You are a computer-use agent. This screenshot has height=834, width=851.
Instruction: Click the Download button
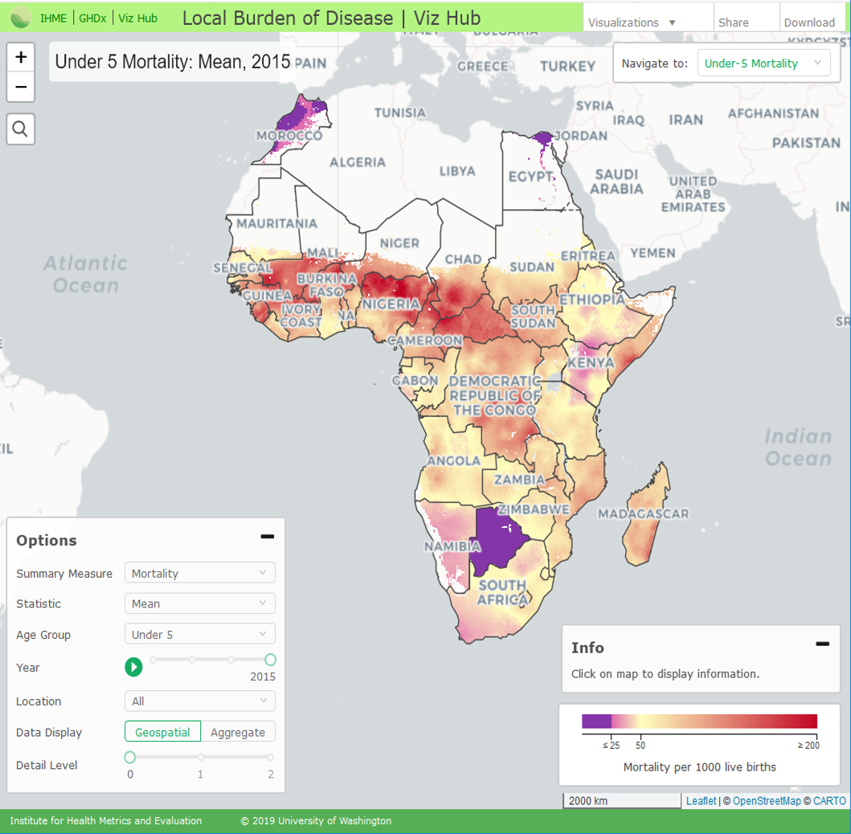[809, 22]
